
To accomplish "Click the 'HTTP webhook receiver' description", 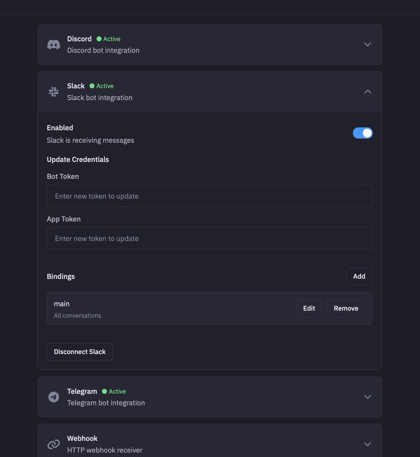I will pyautogui.click(x=105, y=450).
